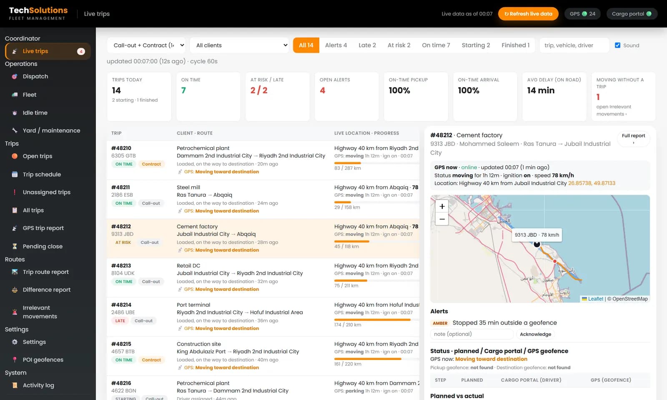Click the GPS trip report satellite icon
The image size is (667, 400).
click(x=15, y=228)
